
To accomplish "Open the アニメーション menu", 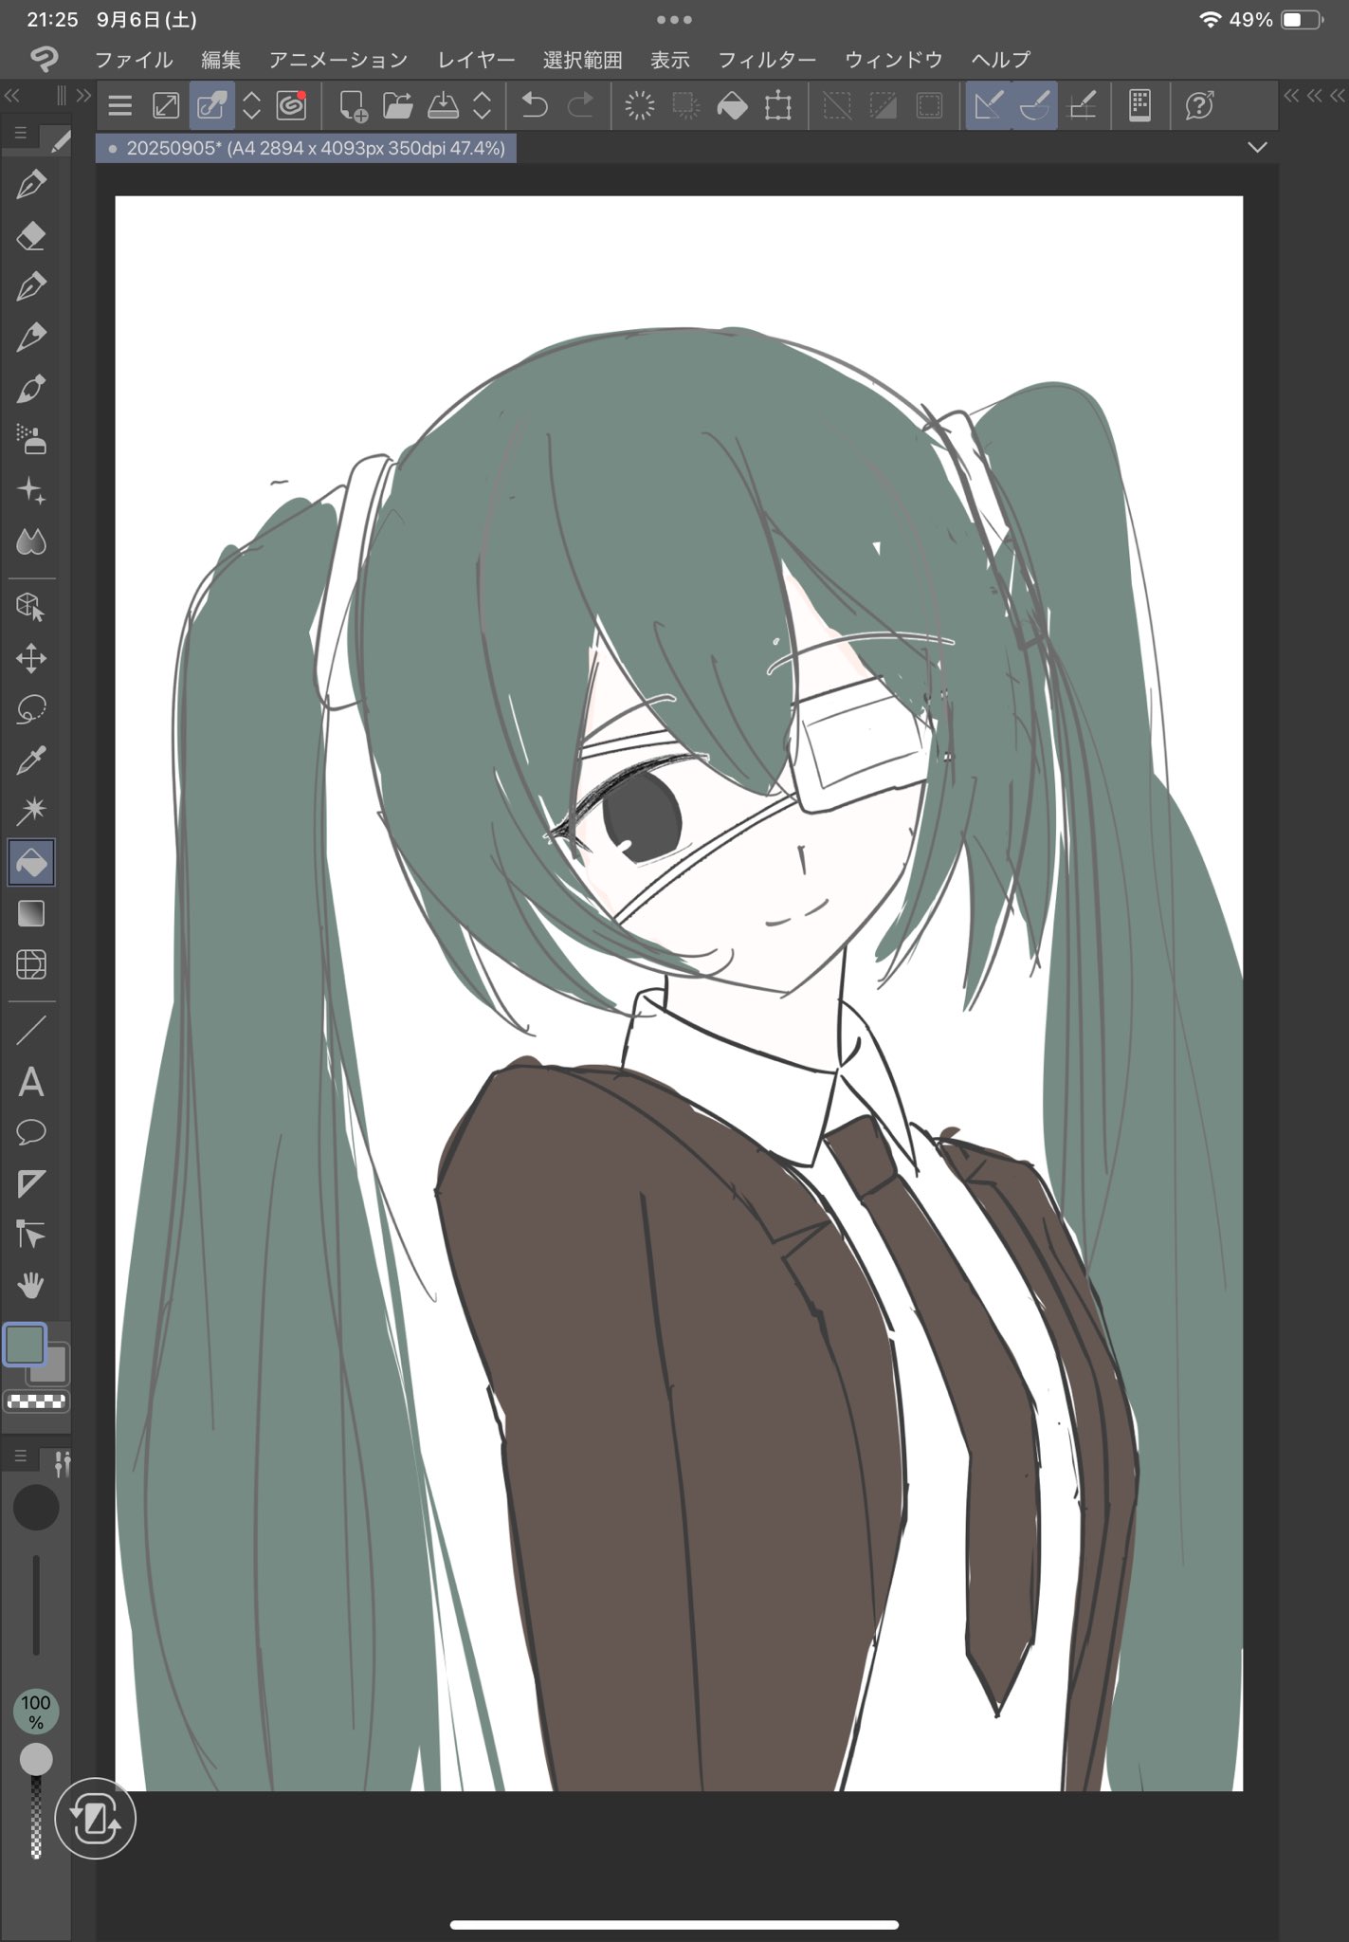I will (338, 60).
